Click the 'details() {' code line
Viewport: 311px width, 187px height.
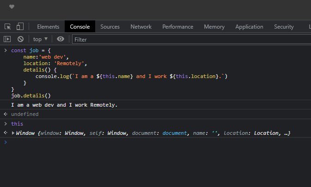coord(40,70)
